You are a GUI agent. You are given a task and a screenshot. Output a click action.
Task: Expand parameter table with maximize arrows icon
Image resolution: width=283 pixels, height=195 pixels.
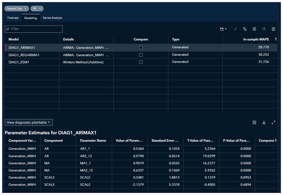pos(273,123)
